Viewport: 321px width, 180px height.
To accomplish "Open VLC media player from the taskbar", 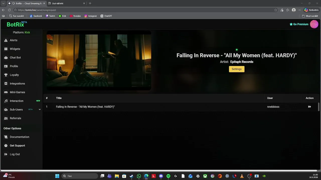I will (x=242, y=176).
